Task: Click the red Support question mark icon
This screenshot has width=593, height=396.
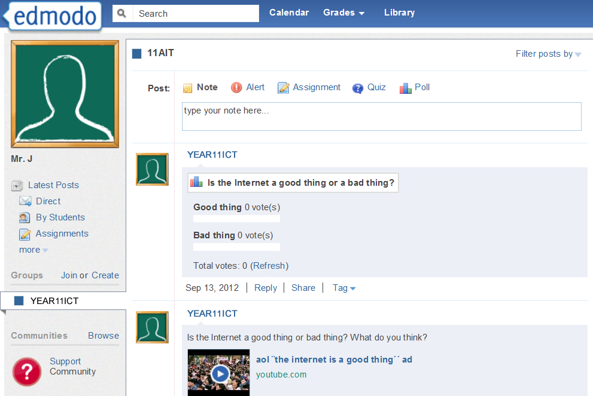Action: [x=27, y=372]
